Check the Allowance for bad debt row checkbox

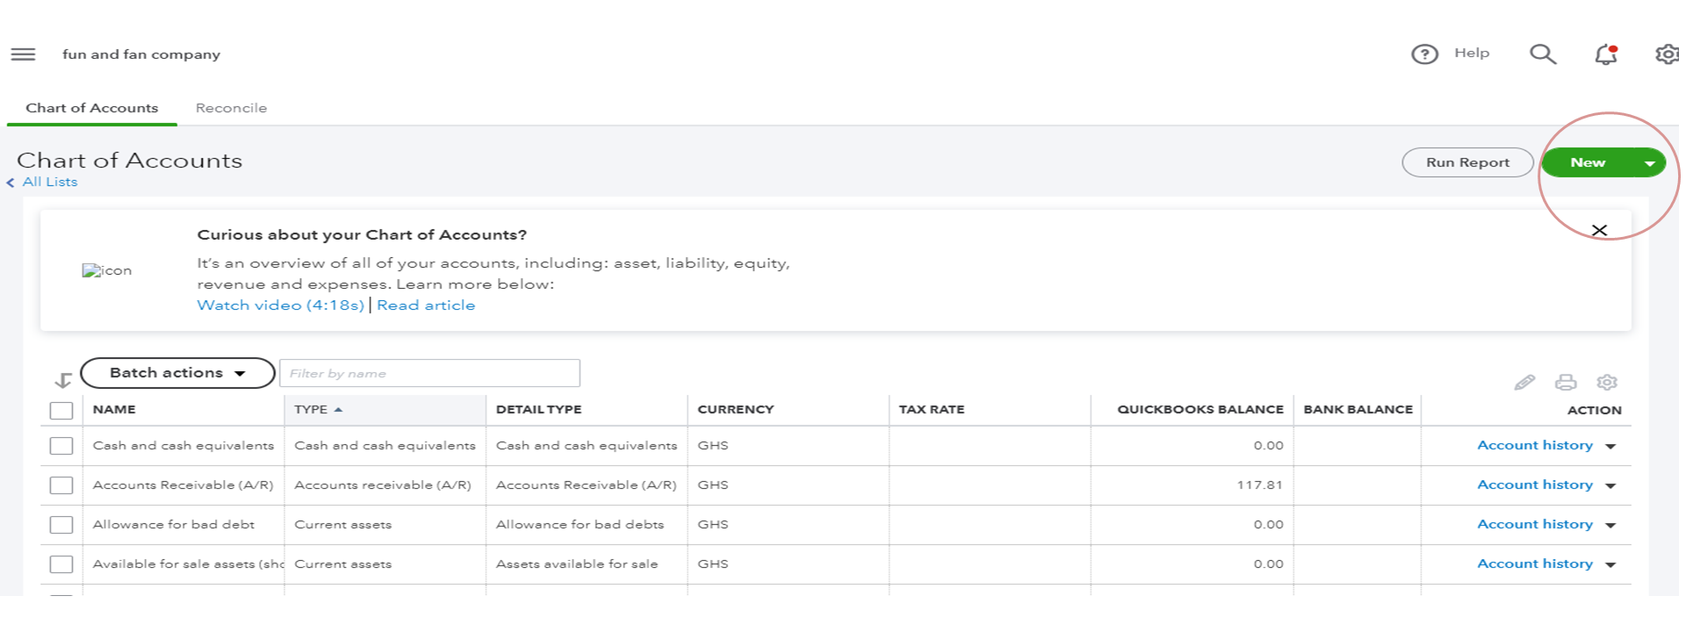tap(61, 525)
